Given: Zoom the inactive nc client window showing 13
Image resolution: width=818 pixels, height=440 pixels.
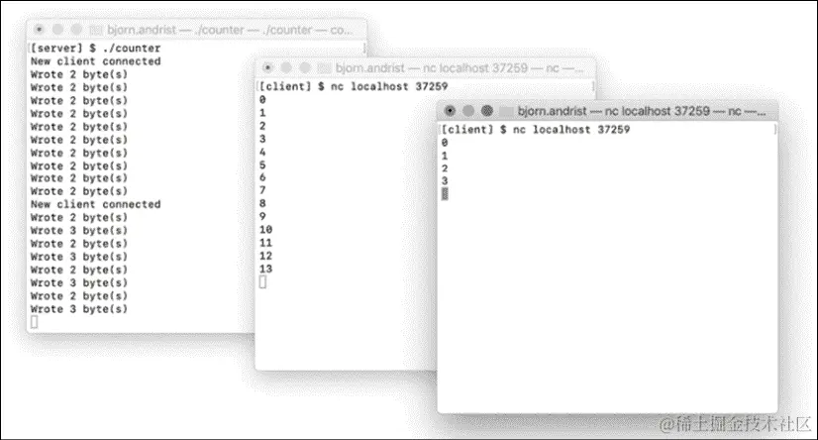Looking at the screenshot, I should [x=305, y=67].
